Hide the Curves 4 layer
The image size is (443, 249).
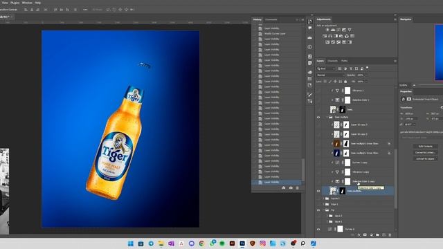(318, 229)
